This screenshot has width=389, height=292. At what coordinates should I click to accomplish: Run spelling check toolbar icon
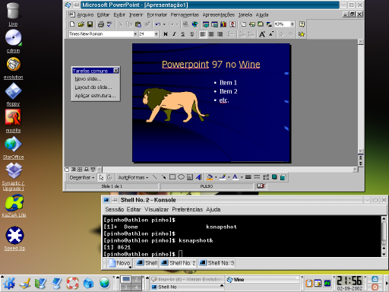pos(109,24)
